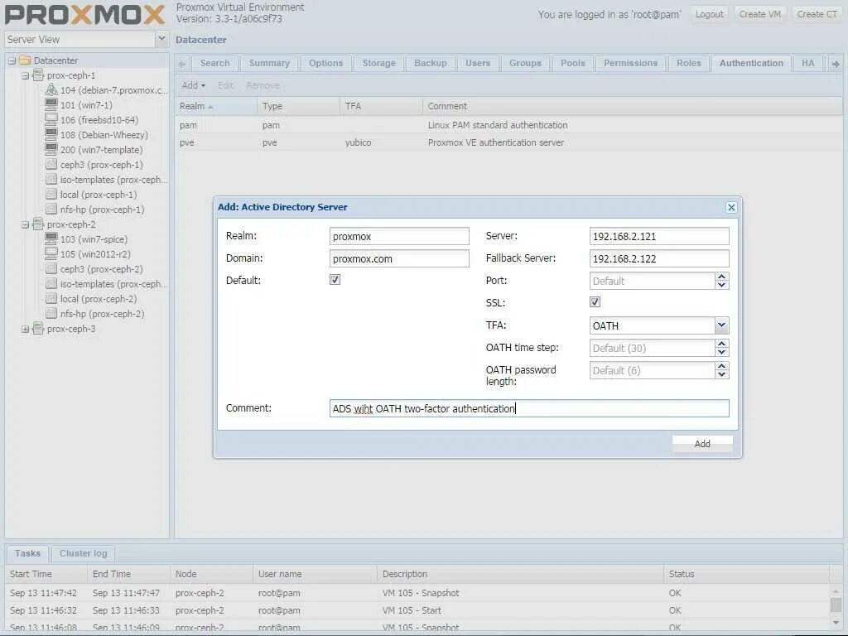
Task: Collapse the prox-ceph-1 tree node
Action: tap(25, 75)
